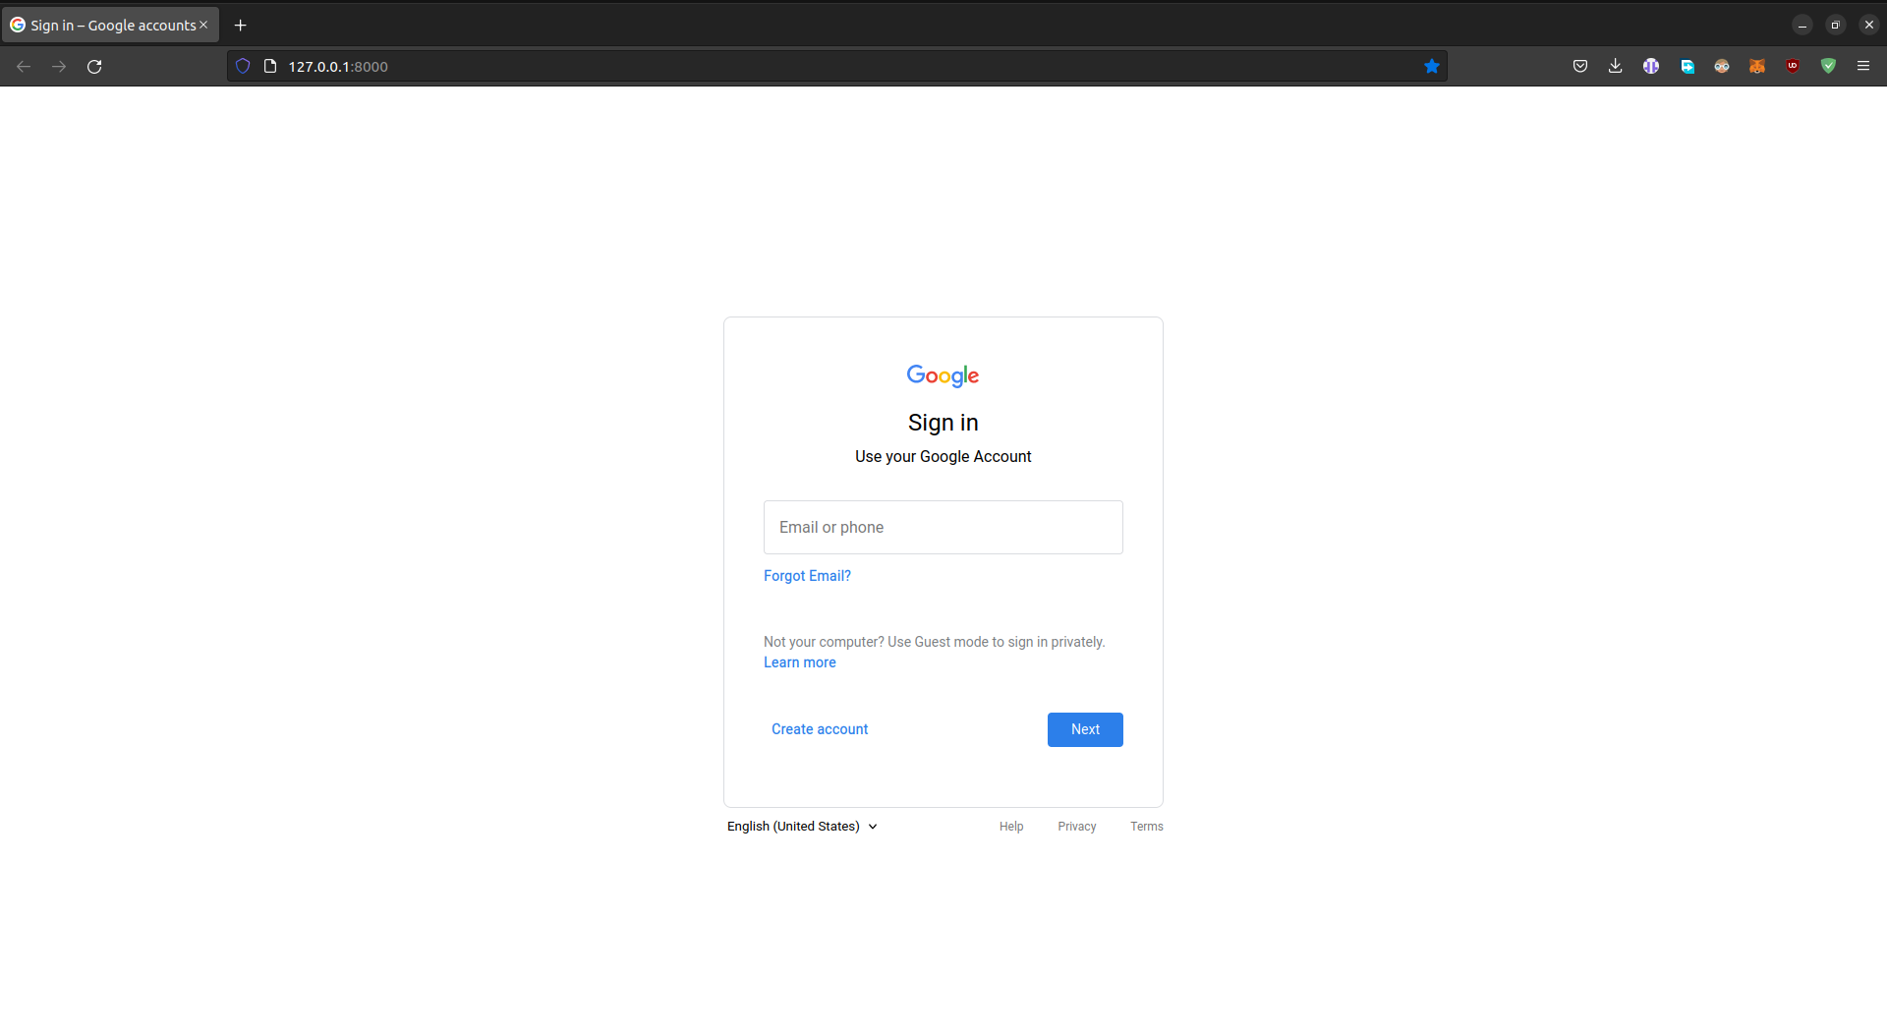This screenshot has width=1887, height=1035.
Task: Click the Google logo
Action: [943, 375]
